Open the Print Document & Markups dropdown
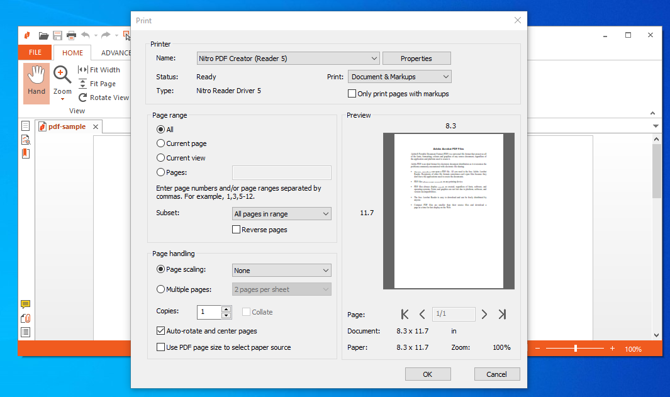670x397 pixels. point(399,77)
